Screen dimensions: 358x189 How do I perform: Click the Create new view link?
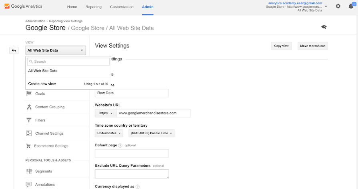42,84
